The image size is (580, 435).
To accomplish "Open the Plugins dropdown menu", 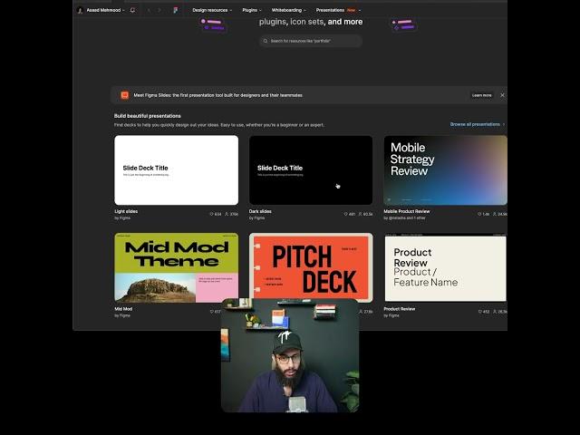I will (252, 10).
